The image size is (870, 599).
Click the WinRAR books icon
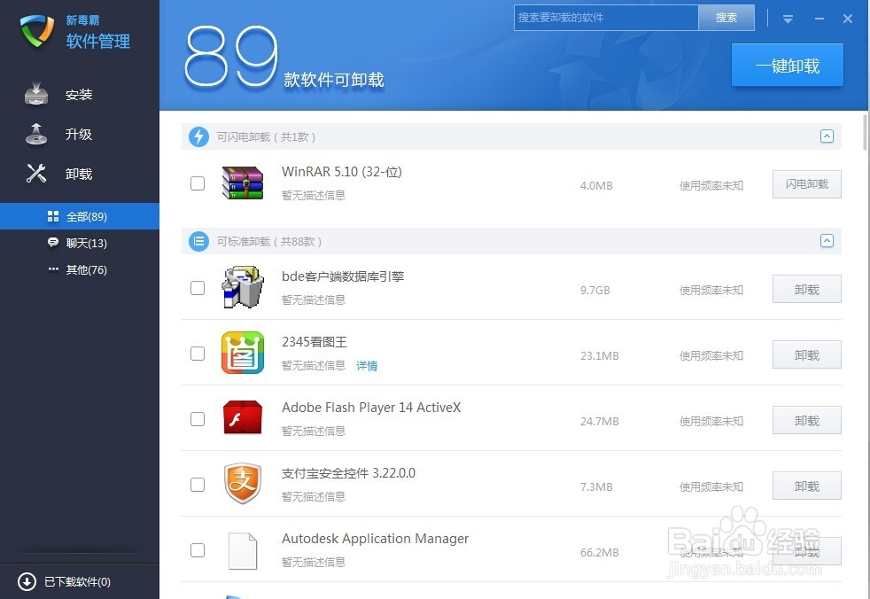click(243, 183)
